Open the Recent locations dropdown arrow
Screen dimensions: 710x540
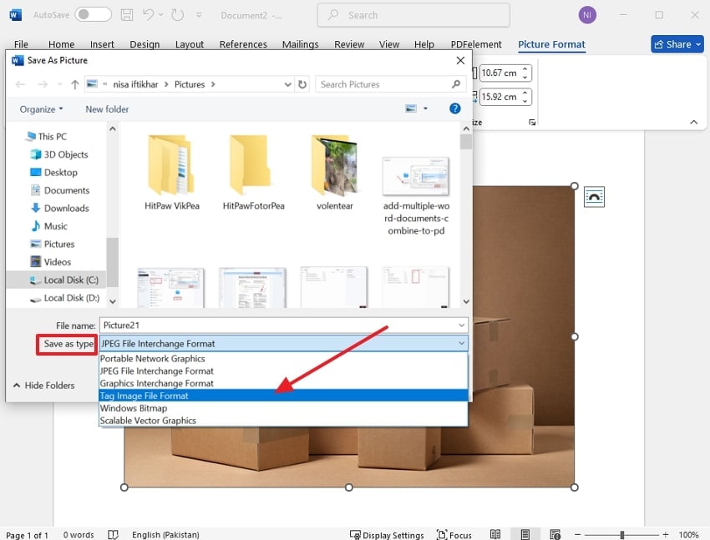click(59, 84)
